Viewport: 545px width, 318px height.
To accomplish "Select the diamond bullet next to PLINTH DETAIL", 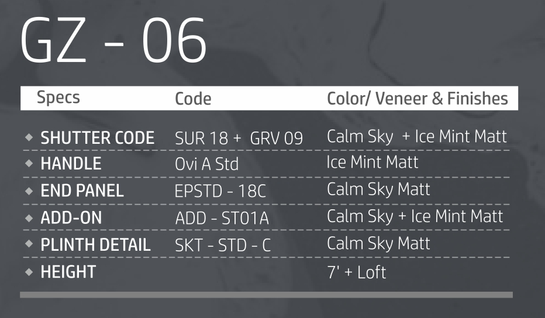I will click(x=29, y=244).
